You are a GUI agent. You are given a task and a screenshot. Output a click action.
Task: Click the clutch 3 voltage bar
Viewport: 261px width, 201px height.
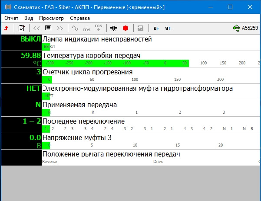pyautogui.click(x=46, y=145)
